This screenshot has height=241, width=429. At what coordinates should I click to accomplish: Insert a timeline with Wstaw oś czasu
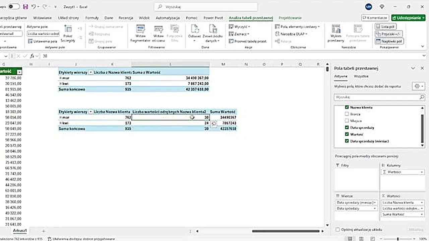click(158, 33)
